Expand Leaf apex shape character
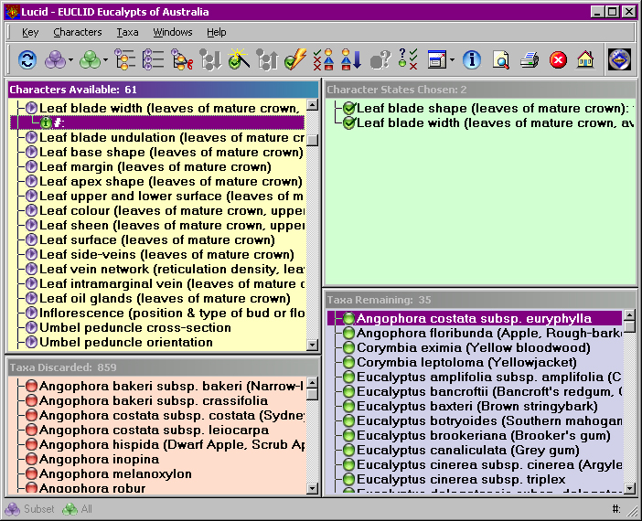The image size is (642, 521). click(x=31, y=181)
